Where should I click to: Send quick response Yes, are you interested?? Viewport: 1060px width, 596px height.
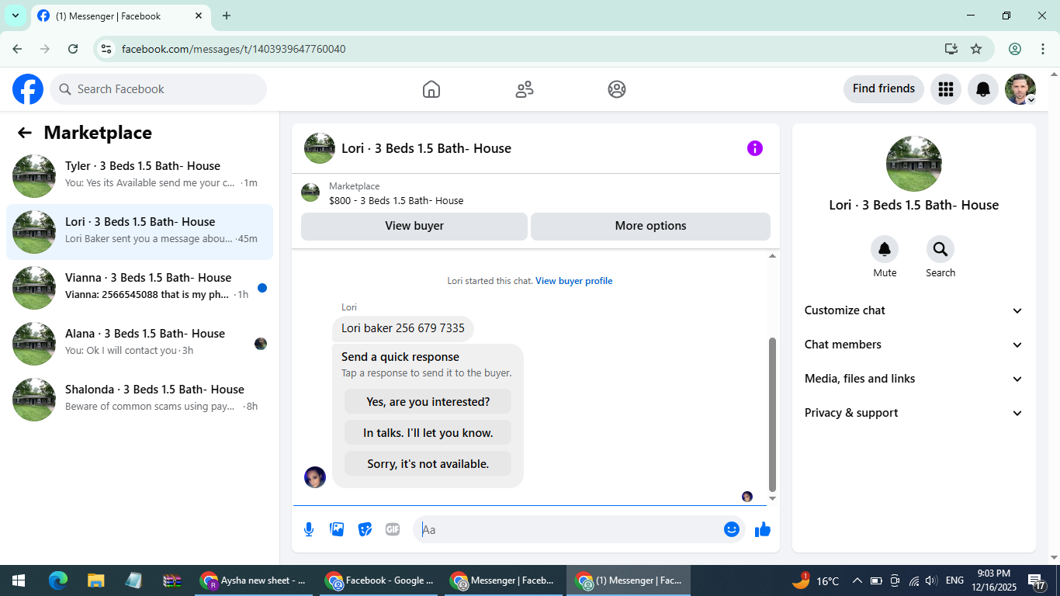point(428,402)
